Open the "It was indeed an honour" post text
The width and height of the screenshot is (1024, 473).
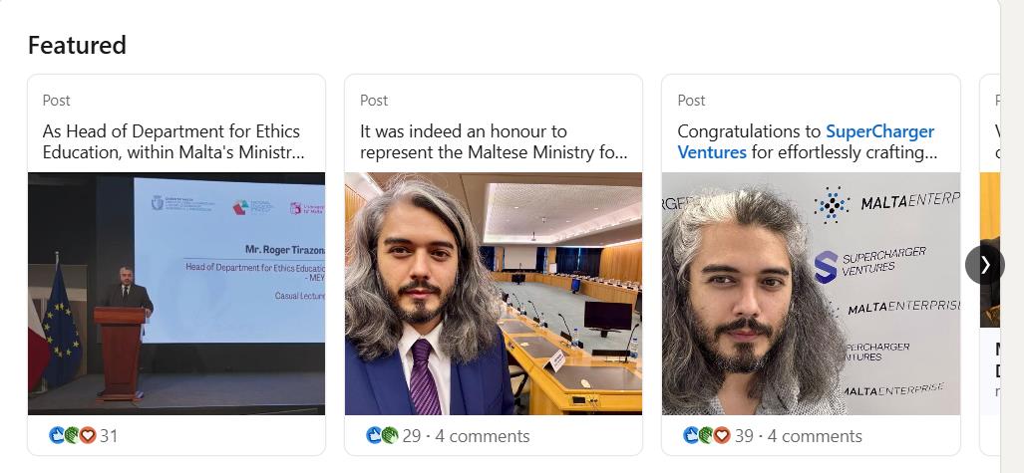pos(494,141)
